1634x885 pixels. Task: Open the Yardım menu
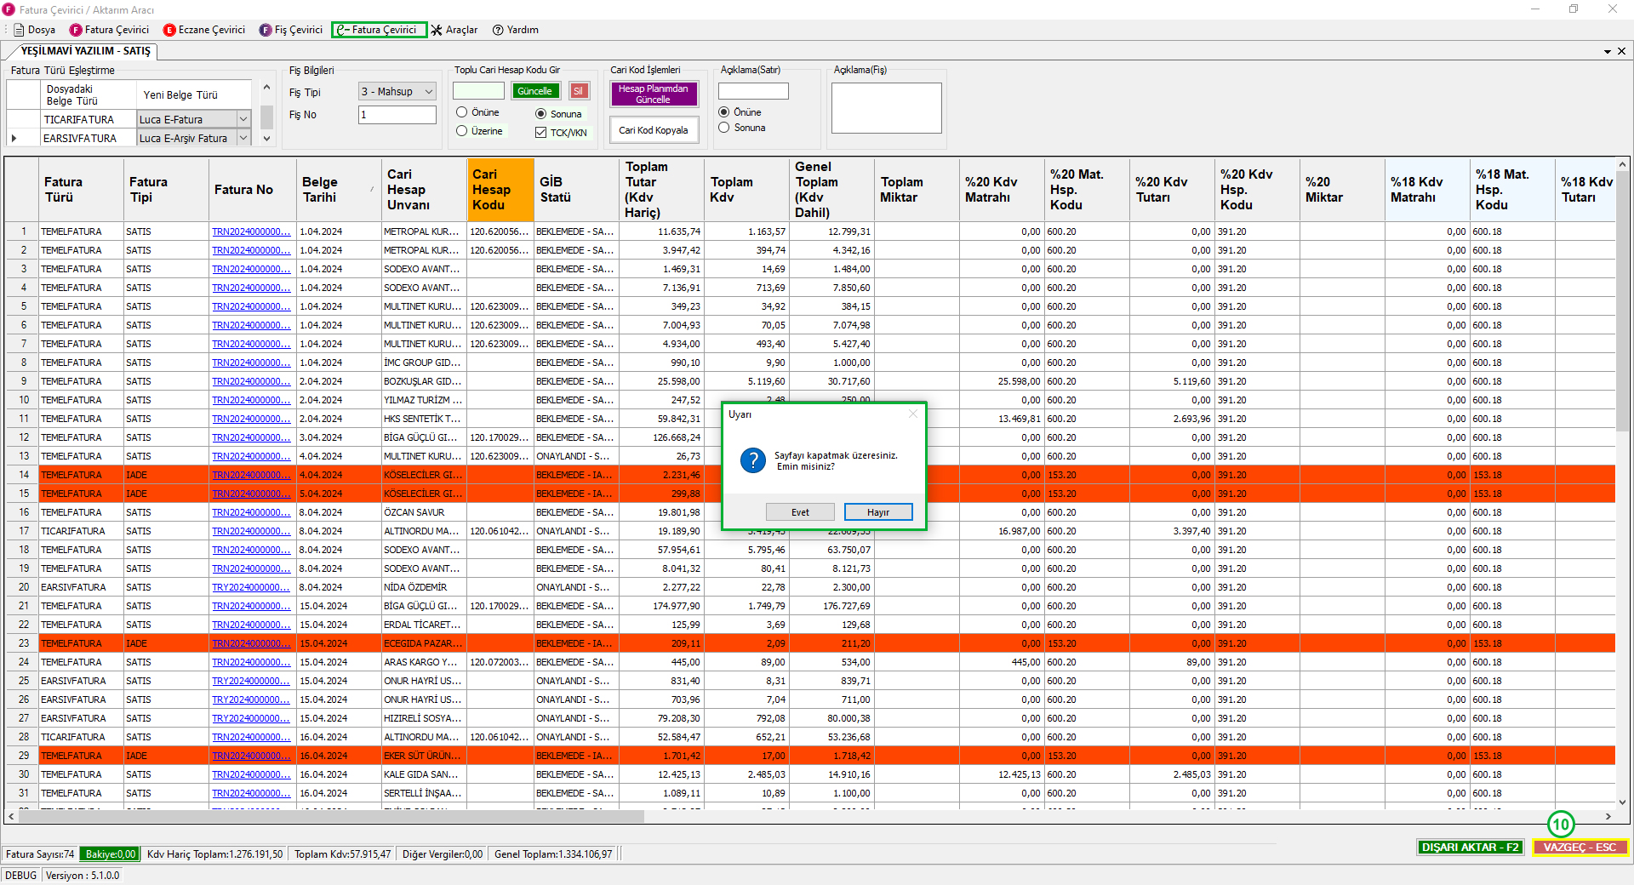coord(515,30)
